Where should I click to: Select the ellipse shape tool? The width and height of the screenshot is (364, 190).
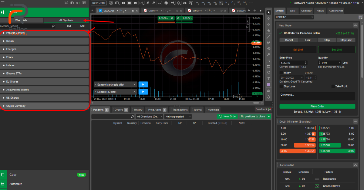point(268,73)
